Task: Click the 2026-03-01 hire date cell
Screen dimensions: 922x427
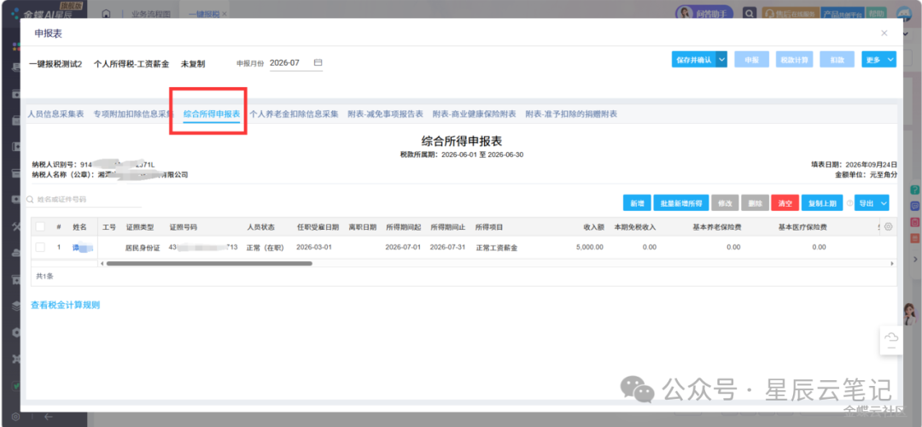Action: pos(314,248)
